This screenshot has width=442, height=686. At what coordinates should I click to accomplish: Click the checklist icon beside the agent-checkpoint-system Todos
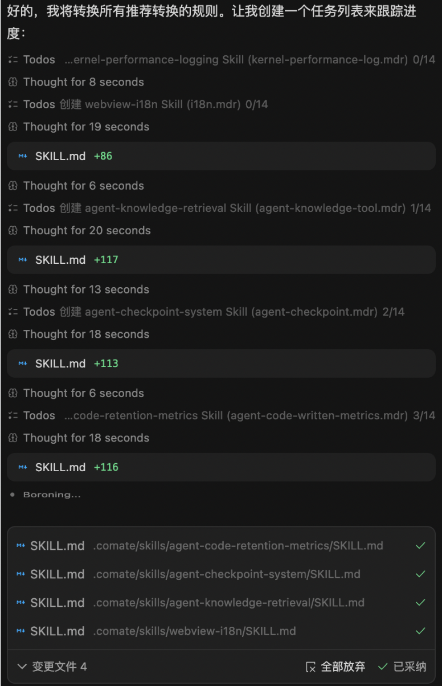tap(13, 312)
